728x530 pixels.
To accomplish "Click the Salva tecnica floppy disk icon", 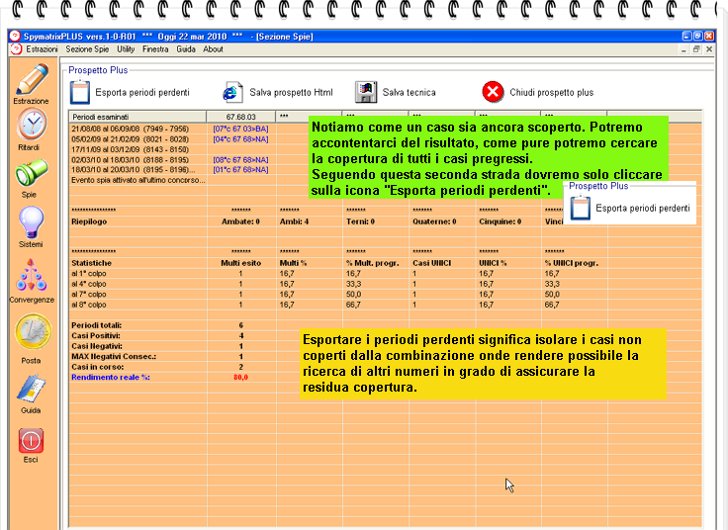I will click(x=366, y=92).
